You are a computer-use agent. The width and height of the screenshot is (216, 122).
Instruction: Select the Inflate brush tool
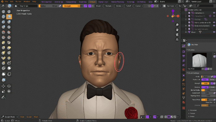coord(9,22)
